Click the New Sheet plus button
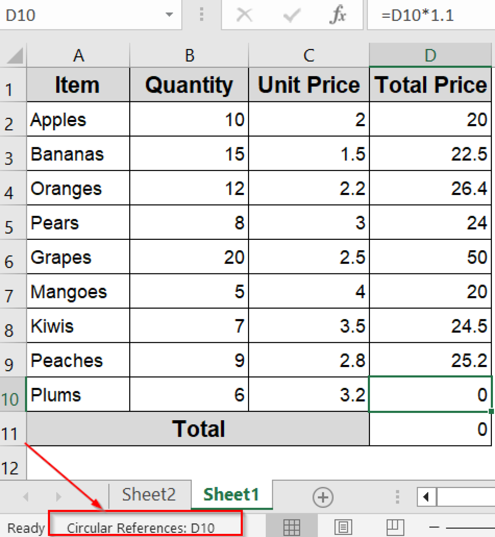Viewport: 495px width, 537px height. 323,496
